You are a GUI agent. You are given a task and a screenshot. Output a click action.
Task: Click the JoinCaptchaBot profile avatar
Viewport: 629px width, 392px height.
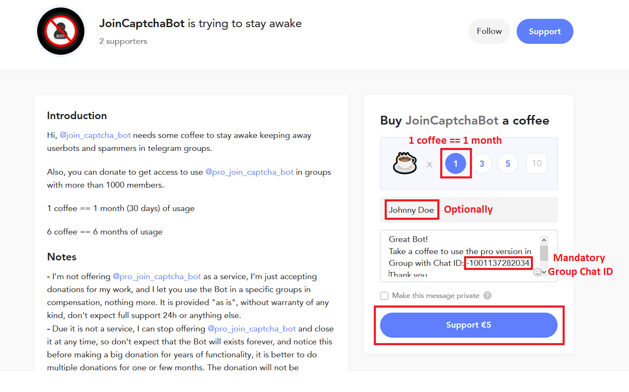click(x=61, y=31)
